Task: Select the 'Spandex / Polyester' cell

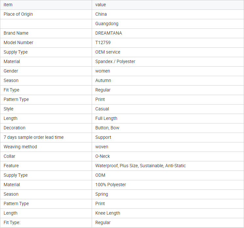Action: (x=115, y=61)
